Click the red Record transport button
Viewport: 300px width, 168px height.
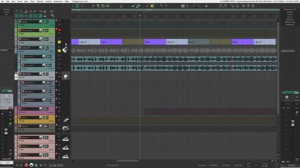tap(26, 165)
